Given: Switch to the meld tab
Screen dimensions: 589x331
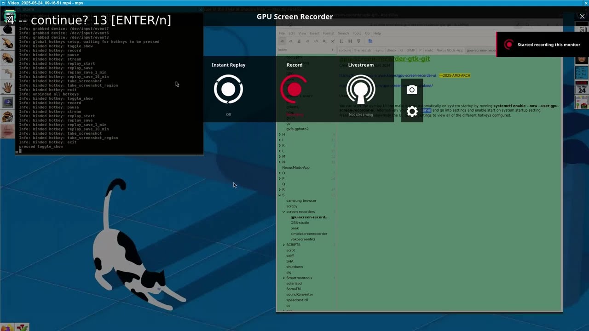Looking at the screenshot, I should tap(429, 50).
